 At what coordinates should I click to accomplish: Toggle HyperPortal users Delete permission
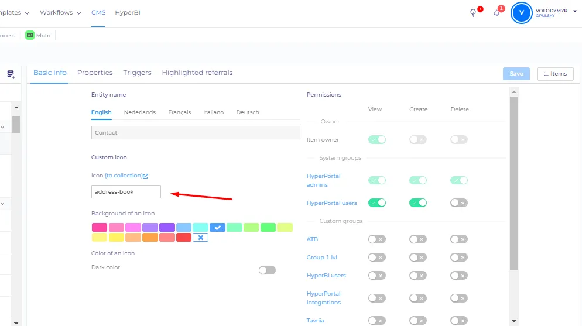pyautogui.click(x=459, y=203)
